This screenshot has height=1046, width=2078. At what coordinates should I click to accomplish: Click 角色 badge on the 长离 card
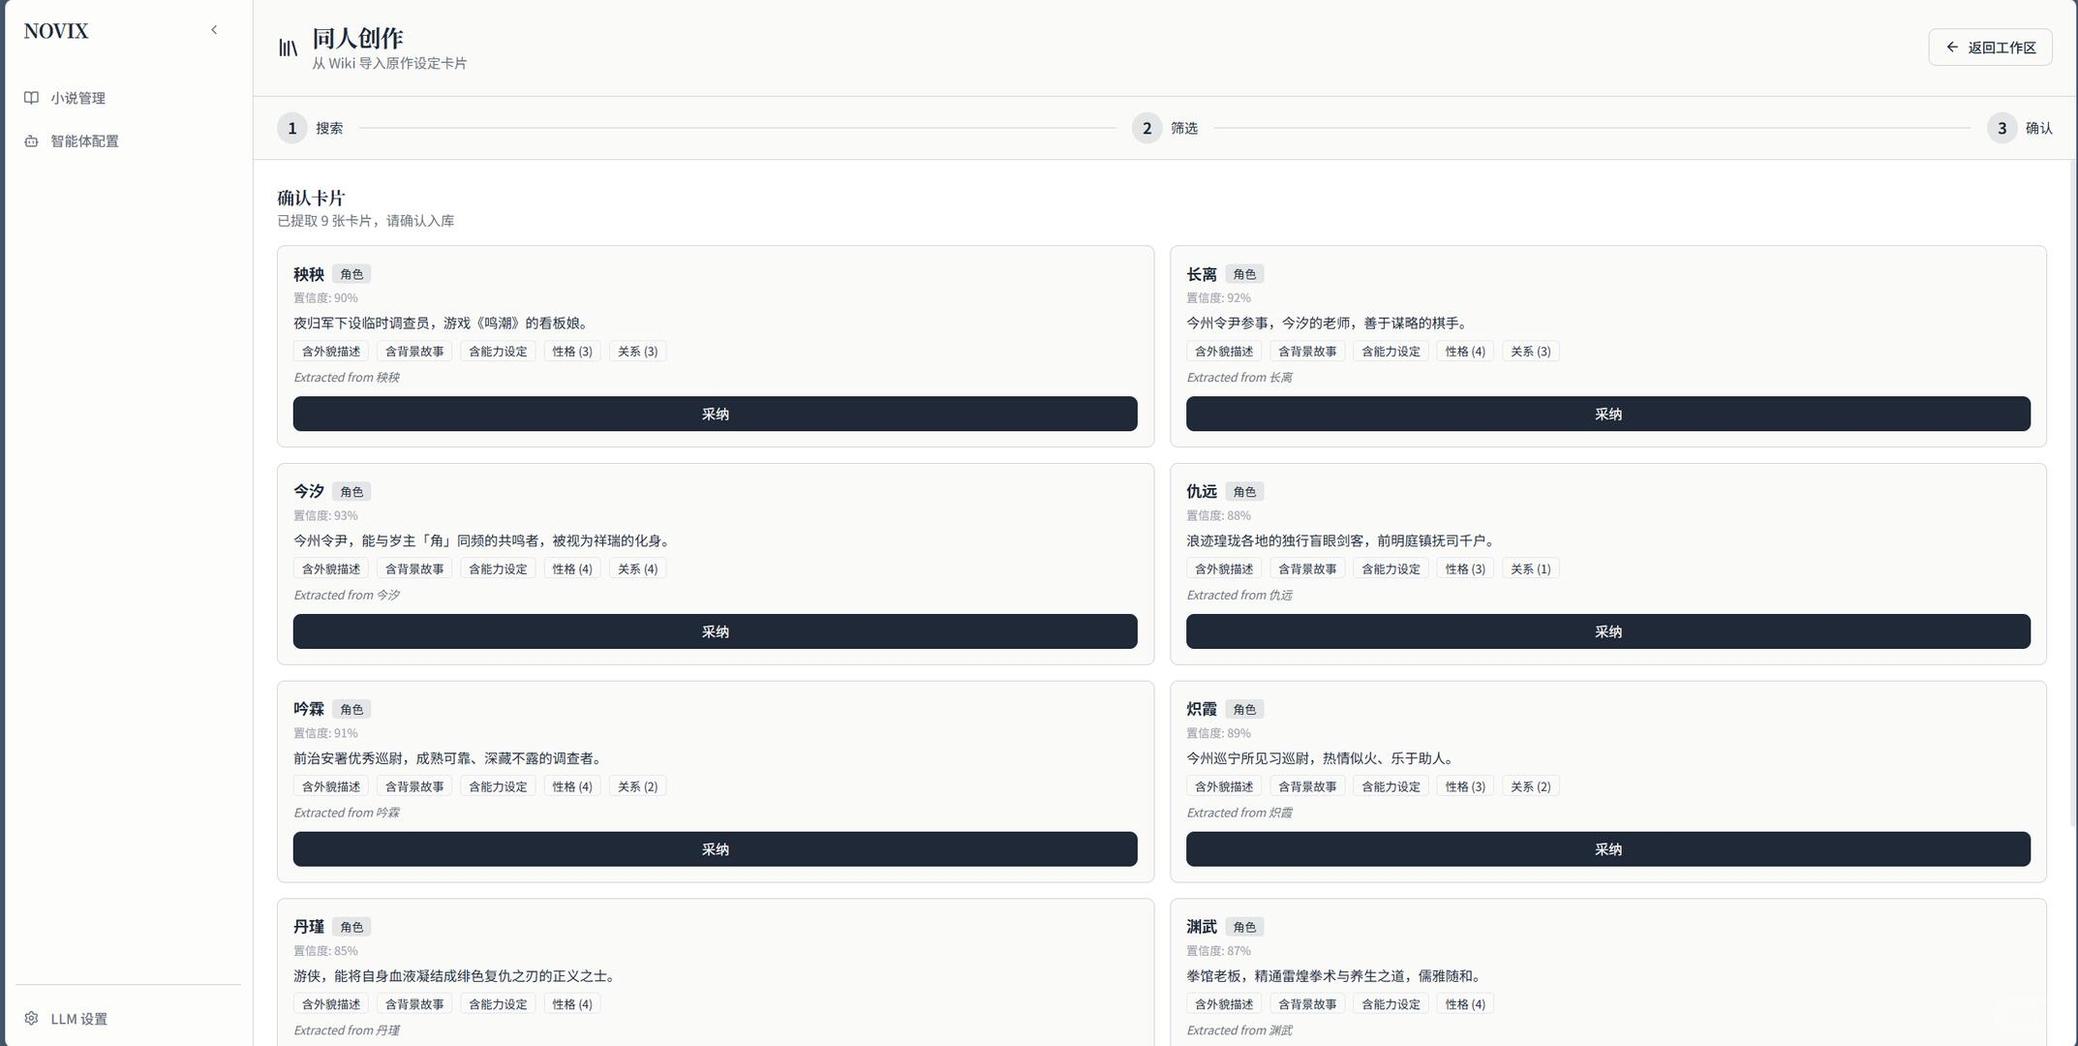1244,274
